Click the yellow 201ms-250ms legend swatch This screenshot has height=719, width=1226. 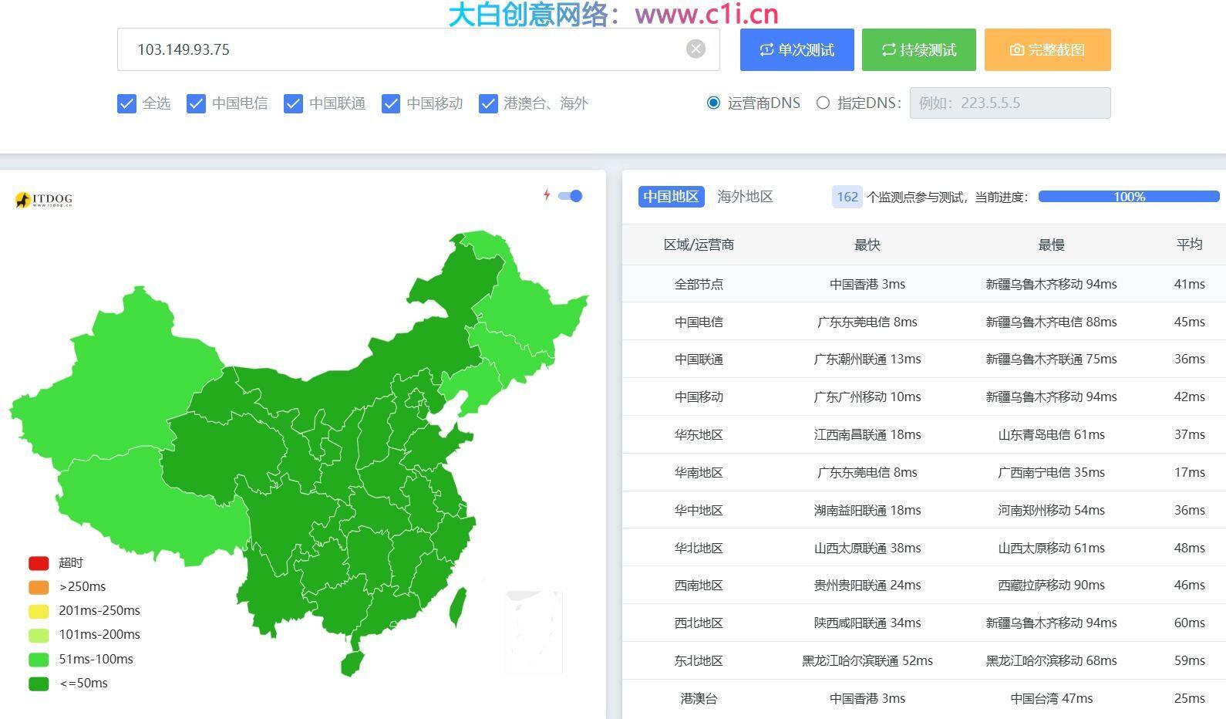39,611
